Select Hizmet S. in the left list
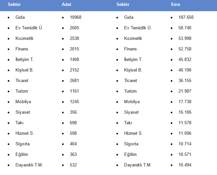Image resolution: width=217 pixels, height=175 pixels. click(25, 133)
